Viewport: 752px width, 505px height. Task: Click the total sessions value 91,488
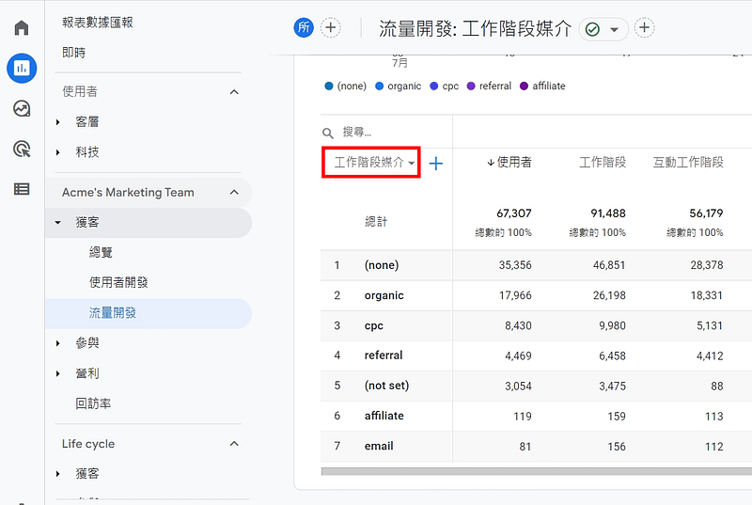(x=607, y=213)
